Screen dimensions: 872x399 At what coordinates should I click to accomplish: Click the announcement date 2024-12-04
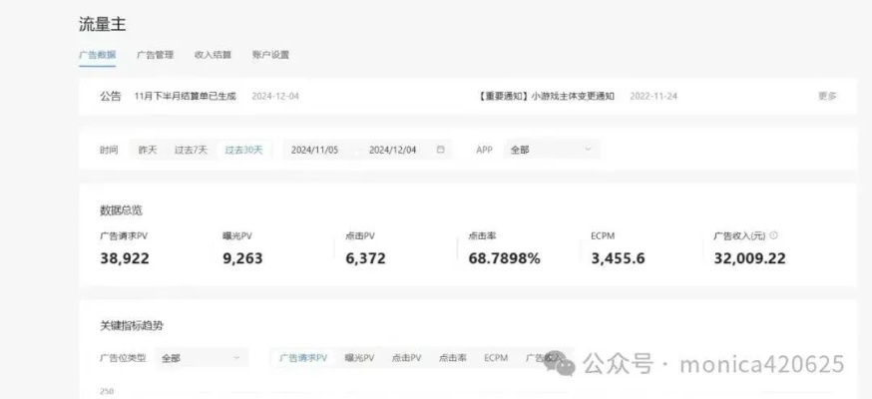pyautogui.click(x=275, y=96)
